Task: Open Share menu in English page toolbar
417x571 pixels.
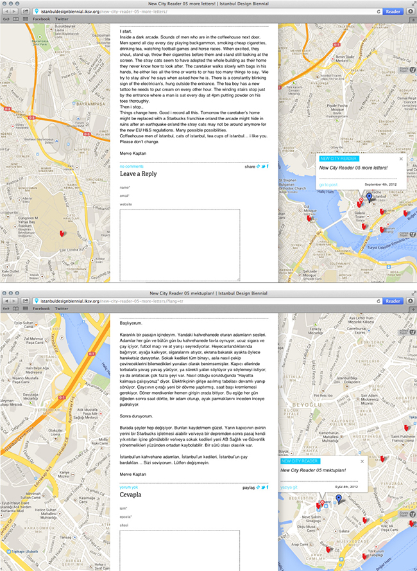Action: (x=26, y=12)
